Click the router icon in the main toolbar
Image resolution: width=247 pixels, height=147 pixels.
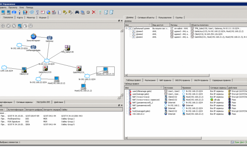14,12
